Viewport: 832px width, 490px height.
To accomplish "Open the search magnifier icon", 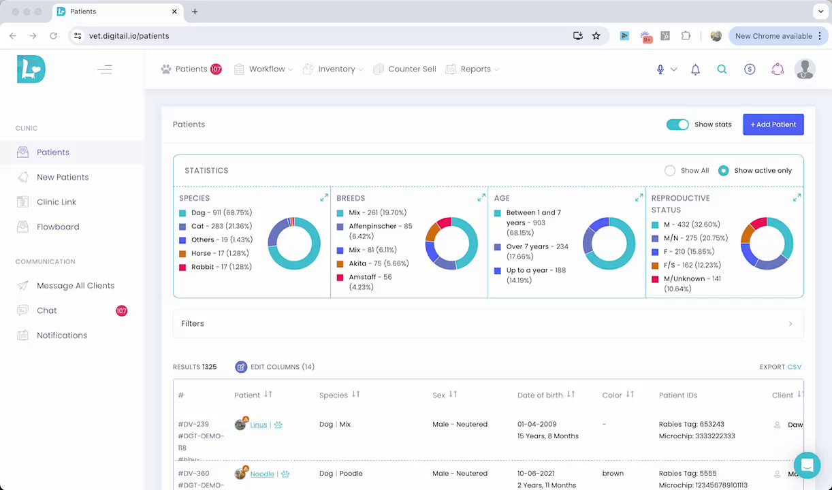I will coord(722,69).
